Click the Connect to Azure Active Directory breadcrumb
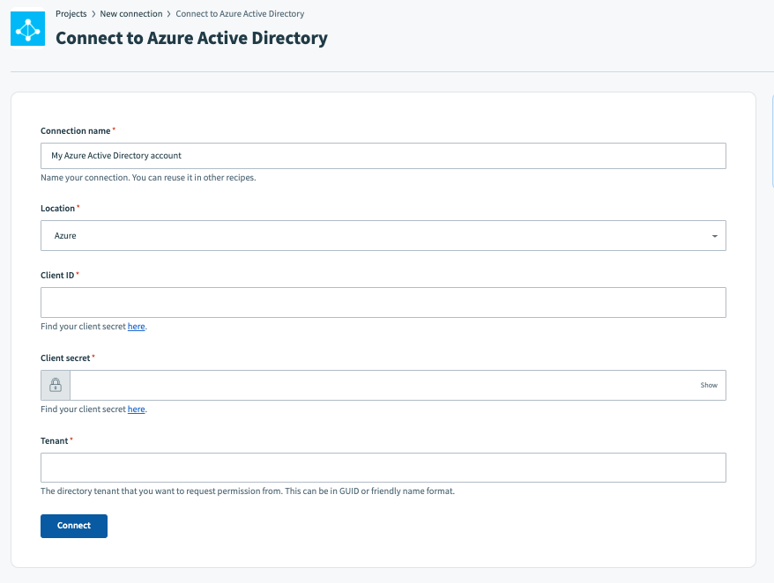 (x=238, y=13)
